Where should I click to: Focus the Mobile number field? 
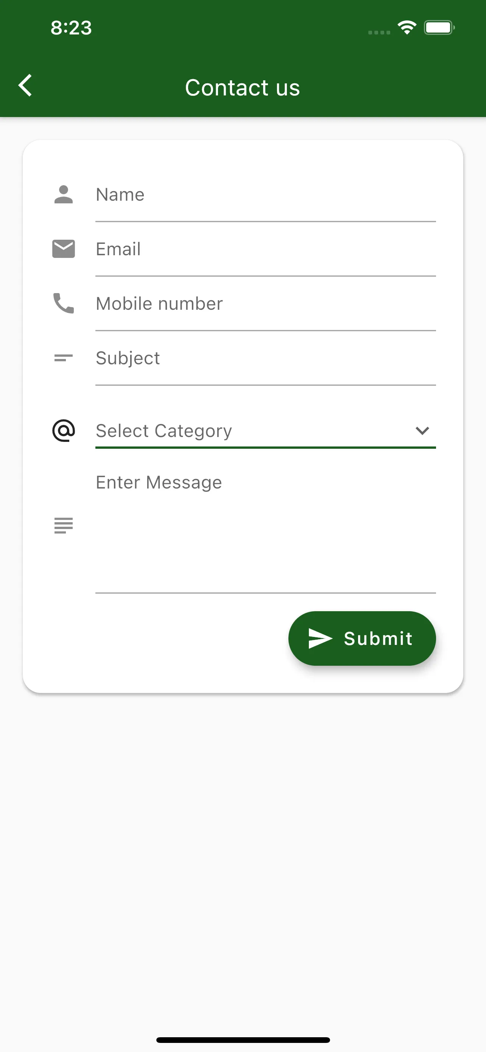click(x=266, y=303)
